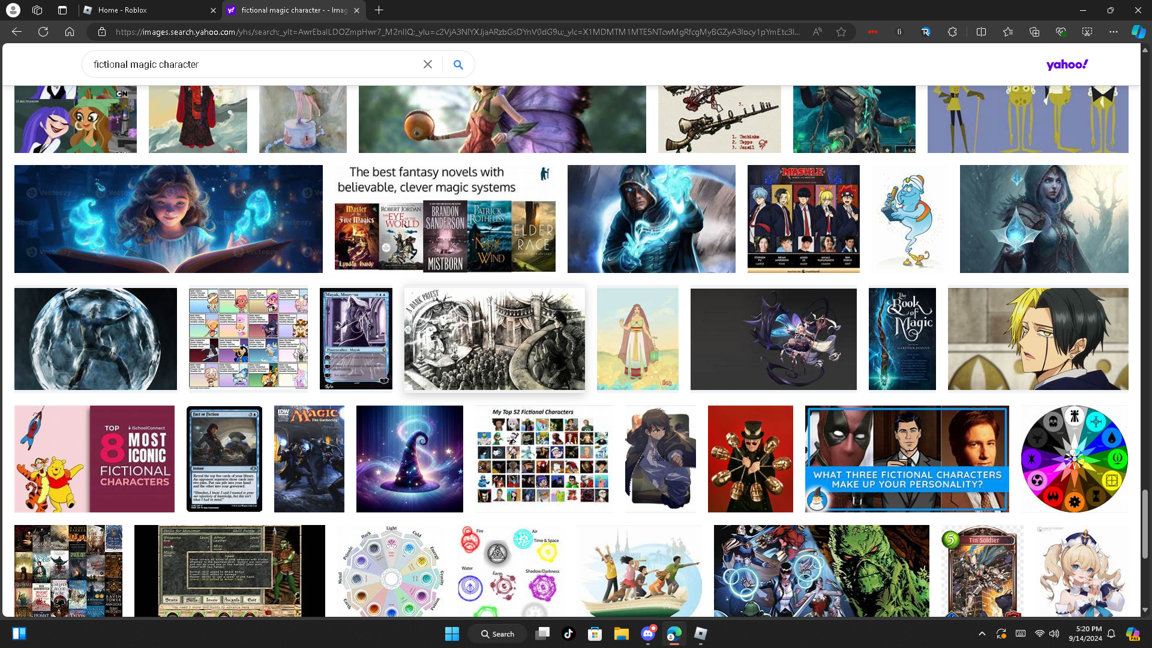The width and height of the screenshot is (1152, 648).
Task: Open the colorful mana wheel image
Action: tap(1074, 459)
